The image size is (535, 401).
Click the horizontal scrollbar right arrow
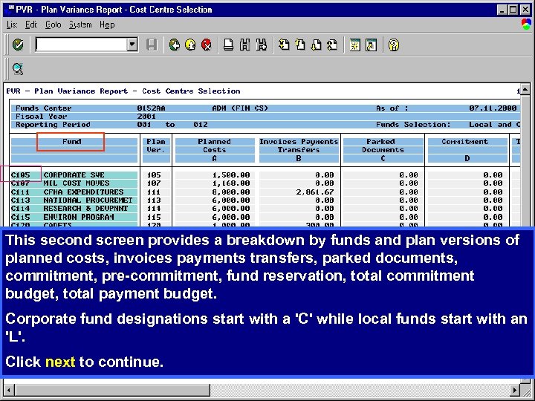[515, 389]
